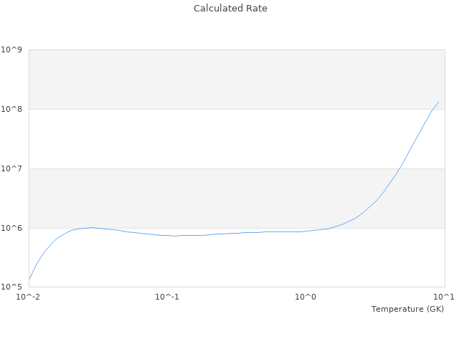Select the 10^-1 x-axis tick label

click(x=167, y=297)
